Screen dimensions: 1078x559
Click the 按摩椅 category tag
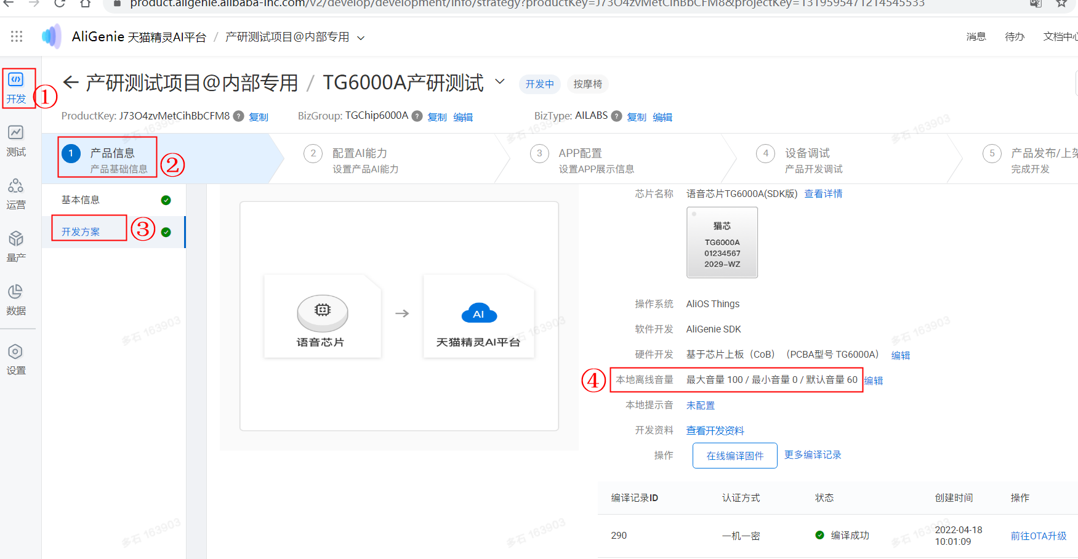coord(588,84)
